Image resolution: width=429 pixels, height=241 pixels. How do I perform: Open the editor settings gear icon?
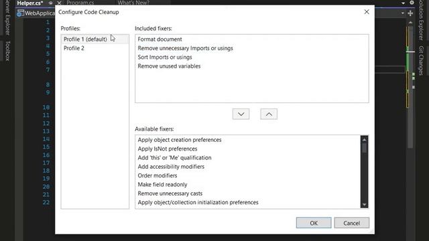click(x=412, y=3)
